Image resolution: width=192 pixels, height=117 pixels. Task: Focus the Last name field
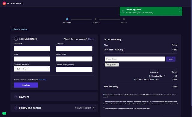(x=74, y=48)
